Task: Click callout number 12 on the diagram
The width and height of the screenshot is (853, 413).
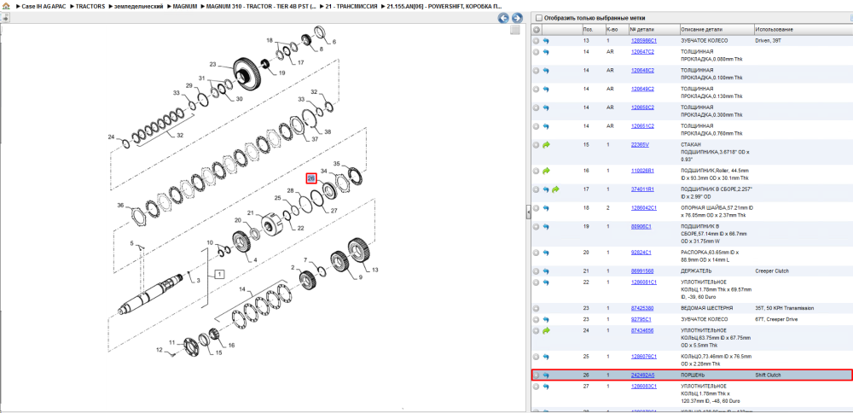Action: point(160,350)
